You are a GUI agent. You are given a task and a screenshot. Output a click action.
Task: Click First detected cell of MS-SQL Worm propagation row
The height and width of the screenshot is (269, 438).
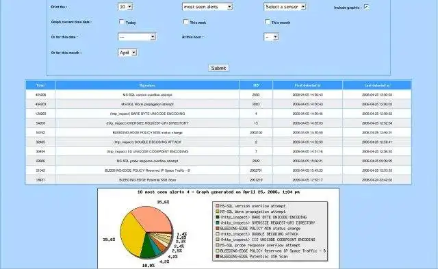coord(307,104)
